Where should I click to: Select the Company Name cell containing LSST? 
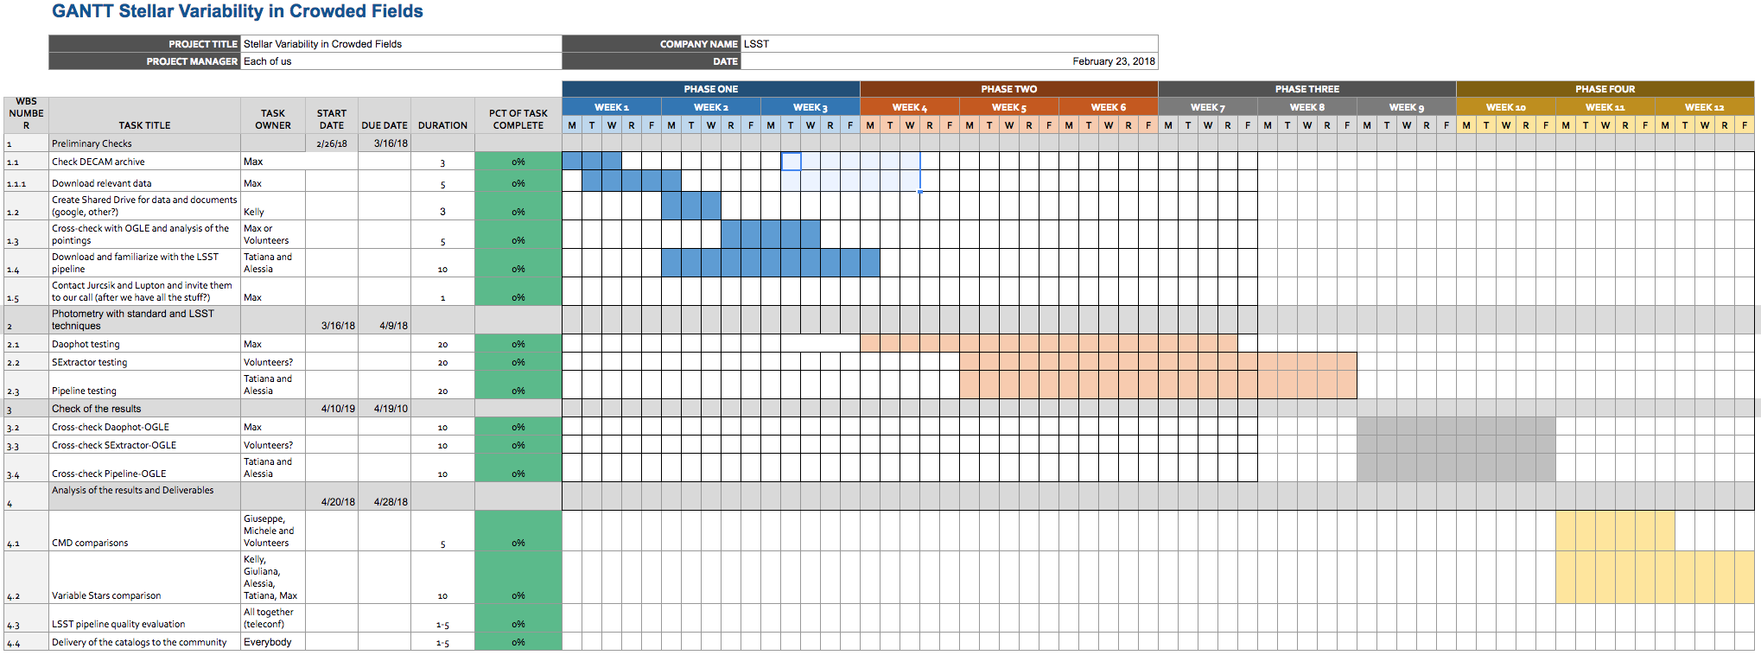(x=949, y=44)
